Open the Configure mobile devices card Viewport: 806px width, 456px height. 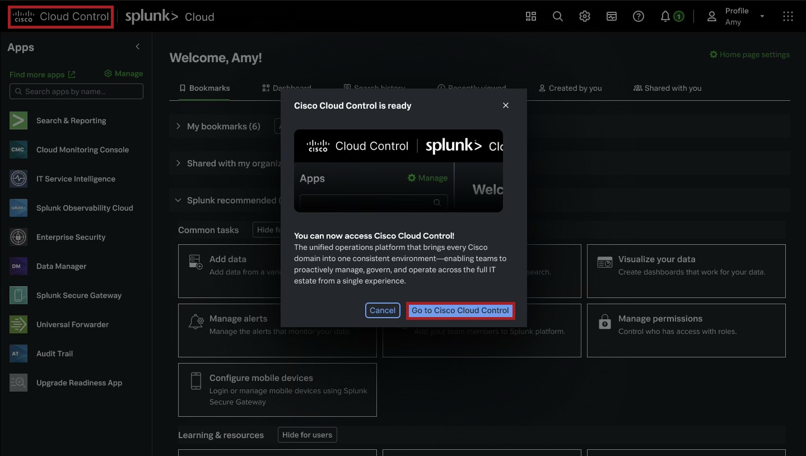click(x=277, y=390)
